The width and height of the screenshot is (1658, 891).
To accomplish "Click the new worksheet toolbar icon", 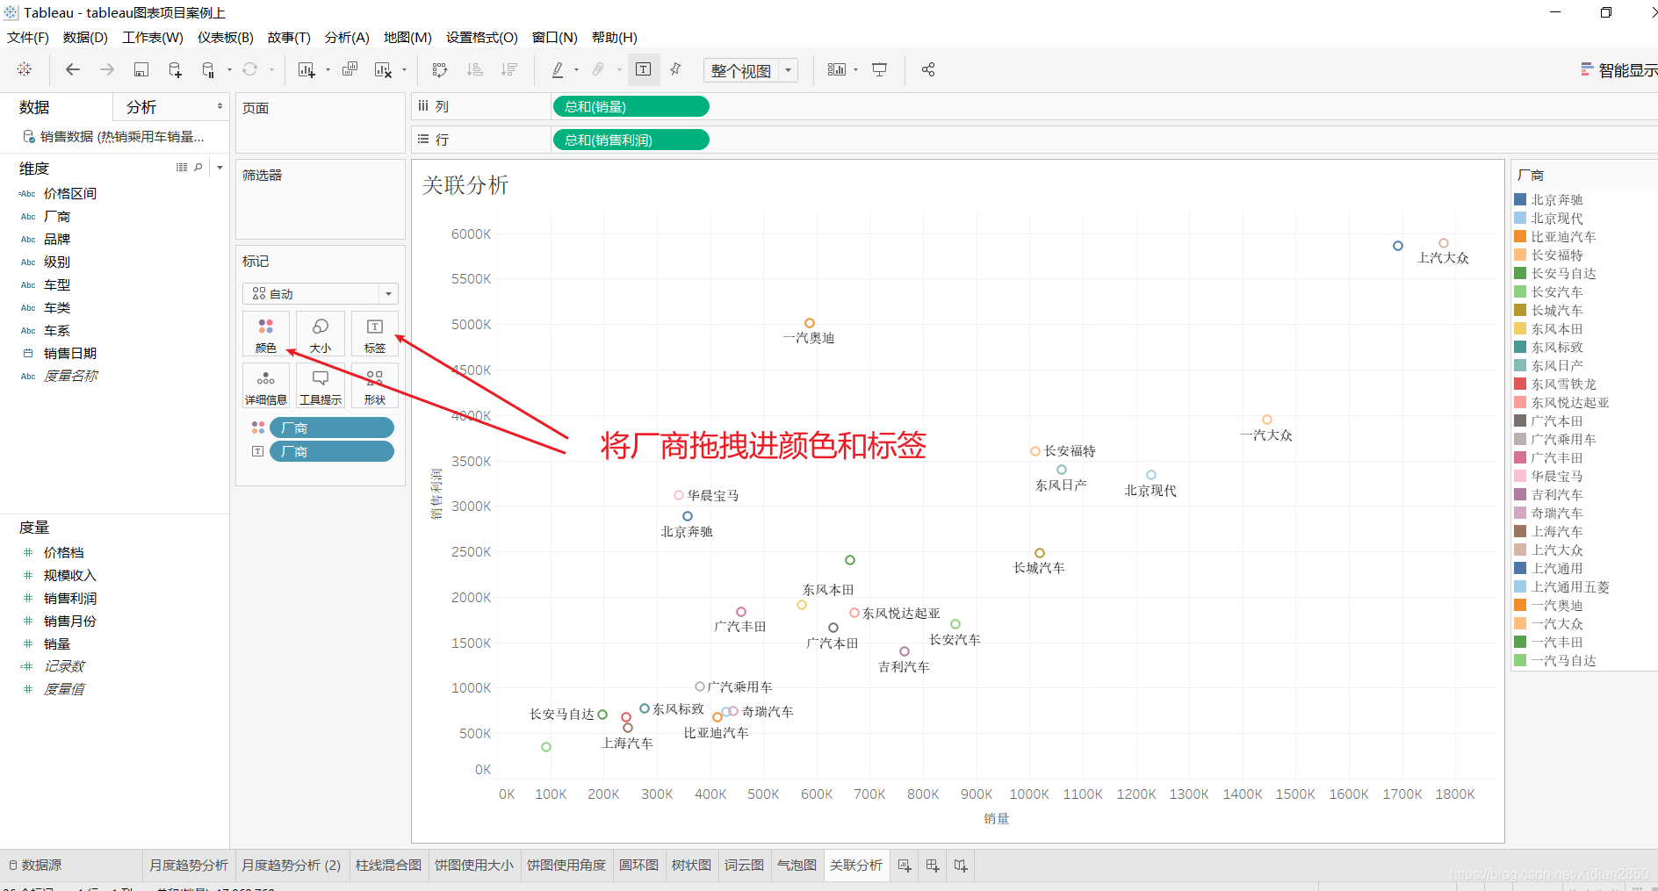I will (306, 69).
